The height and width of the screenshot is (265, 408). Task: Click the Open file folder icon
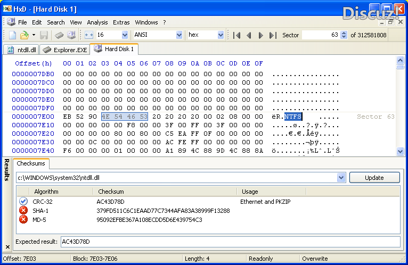(25, 35)
